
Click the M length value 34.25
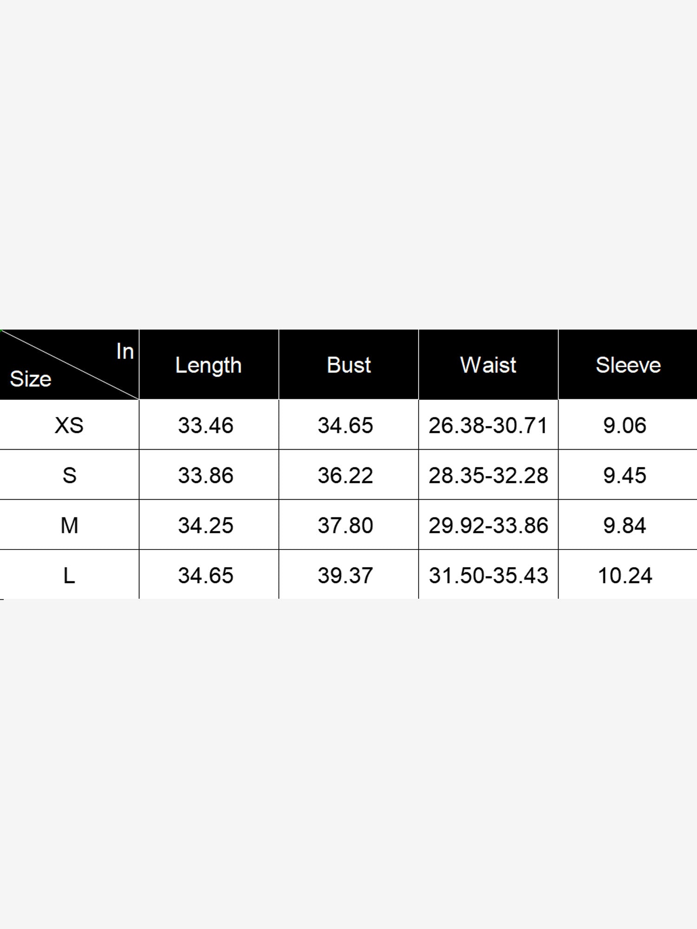(x=205, y=526)
